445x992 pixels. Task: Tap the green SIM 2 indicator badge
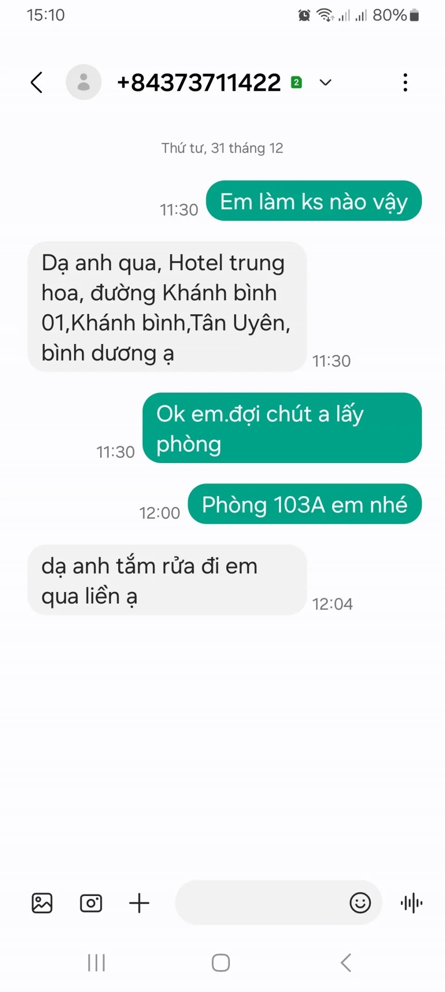pyautogui.click(x=296, y=83)
